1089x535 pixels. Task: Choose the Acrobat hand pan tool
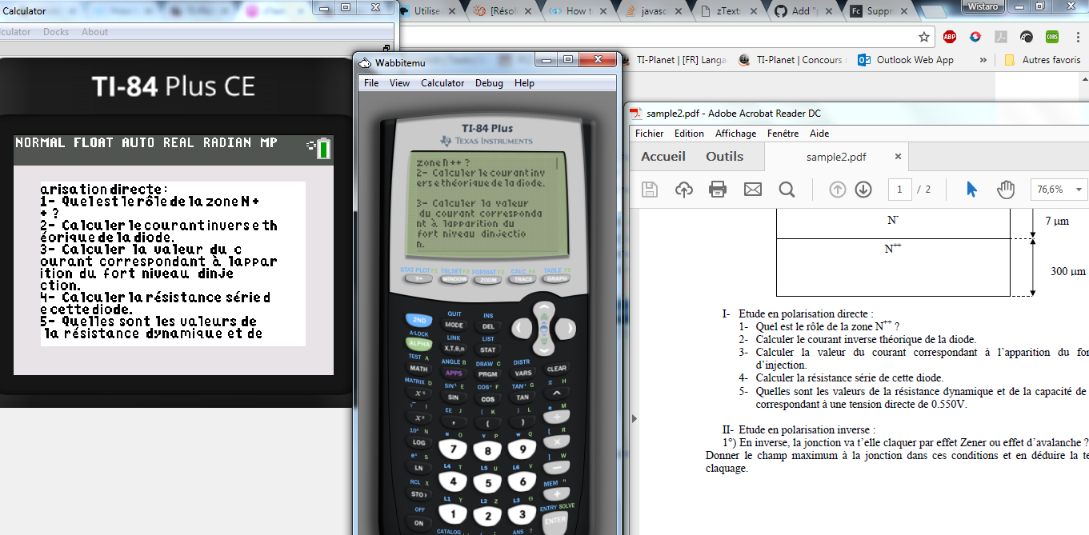(1006, 190)
